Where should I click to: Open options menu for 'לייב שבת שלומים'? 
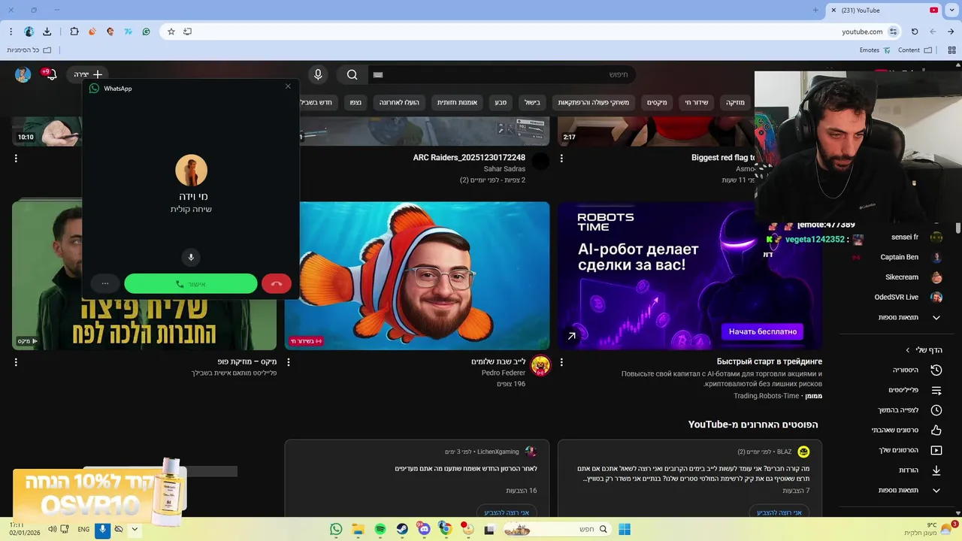289,362
